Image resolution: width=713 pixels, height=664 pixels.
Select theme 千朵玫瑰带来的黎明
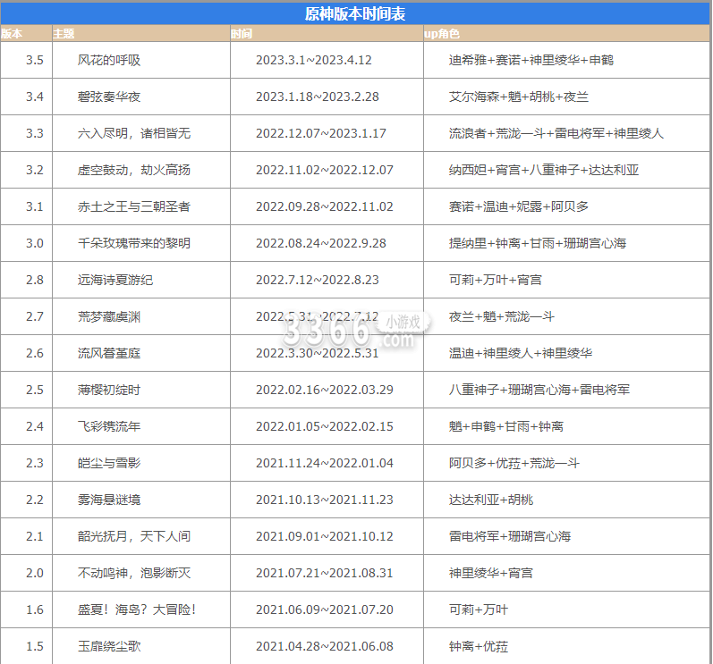(134, 243)
